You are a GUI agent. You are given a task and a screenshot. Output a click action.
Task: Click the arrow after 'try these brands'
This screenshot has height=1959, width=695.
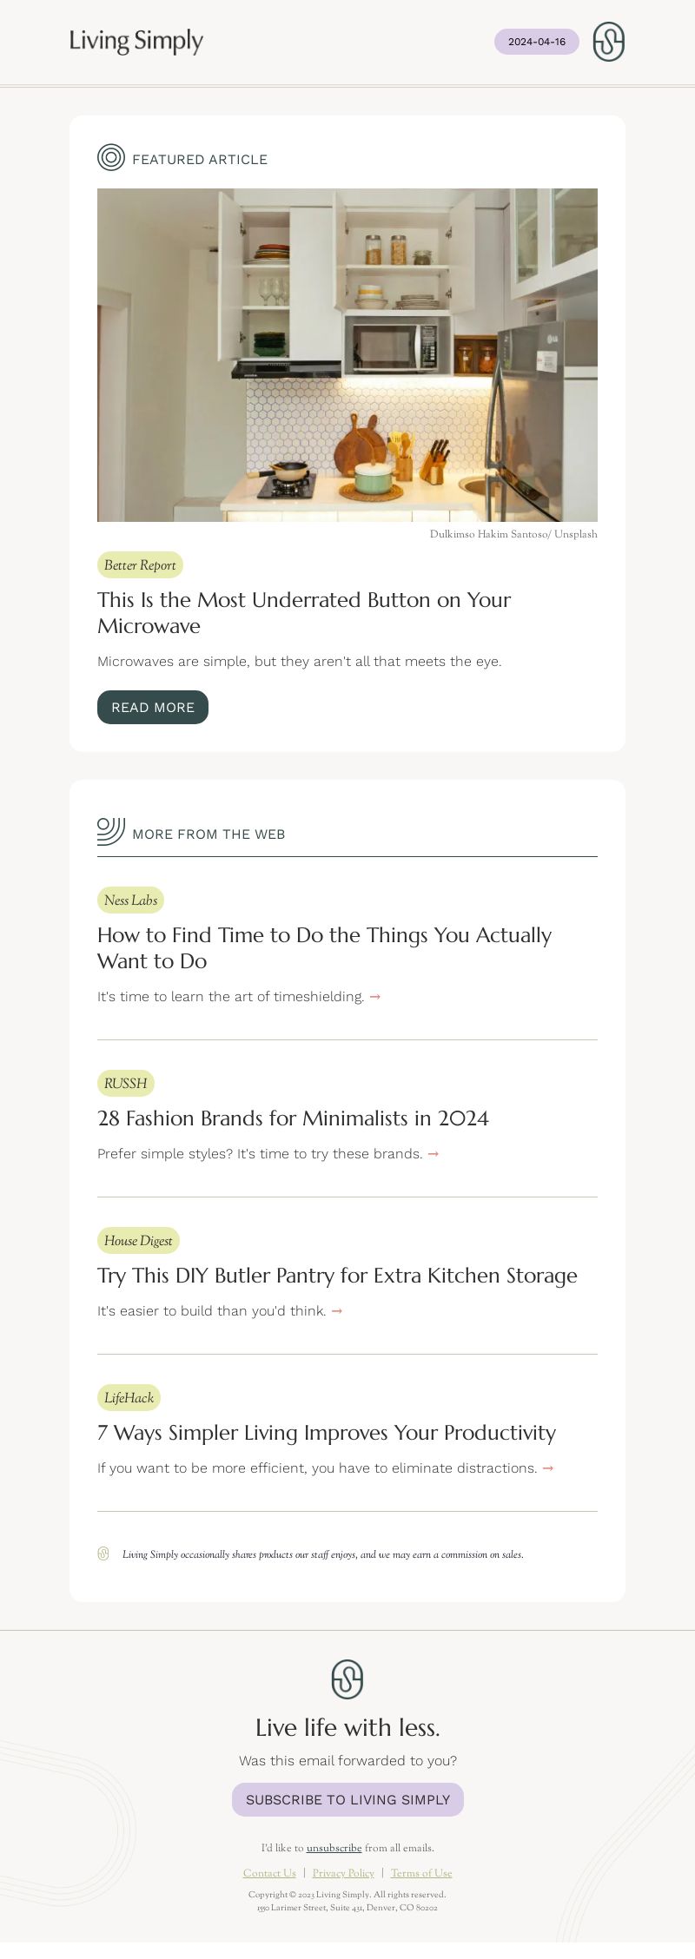pyautogui.click(x=434, y=1154)
